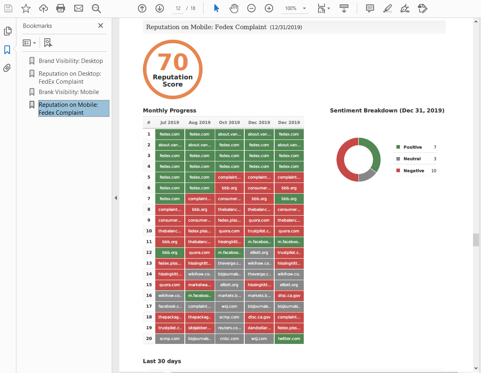Open the find text magnifier

click(x=96, y=8)
